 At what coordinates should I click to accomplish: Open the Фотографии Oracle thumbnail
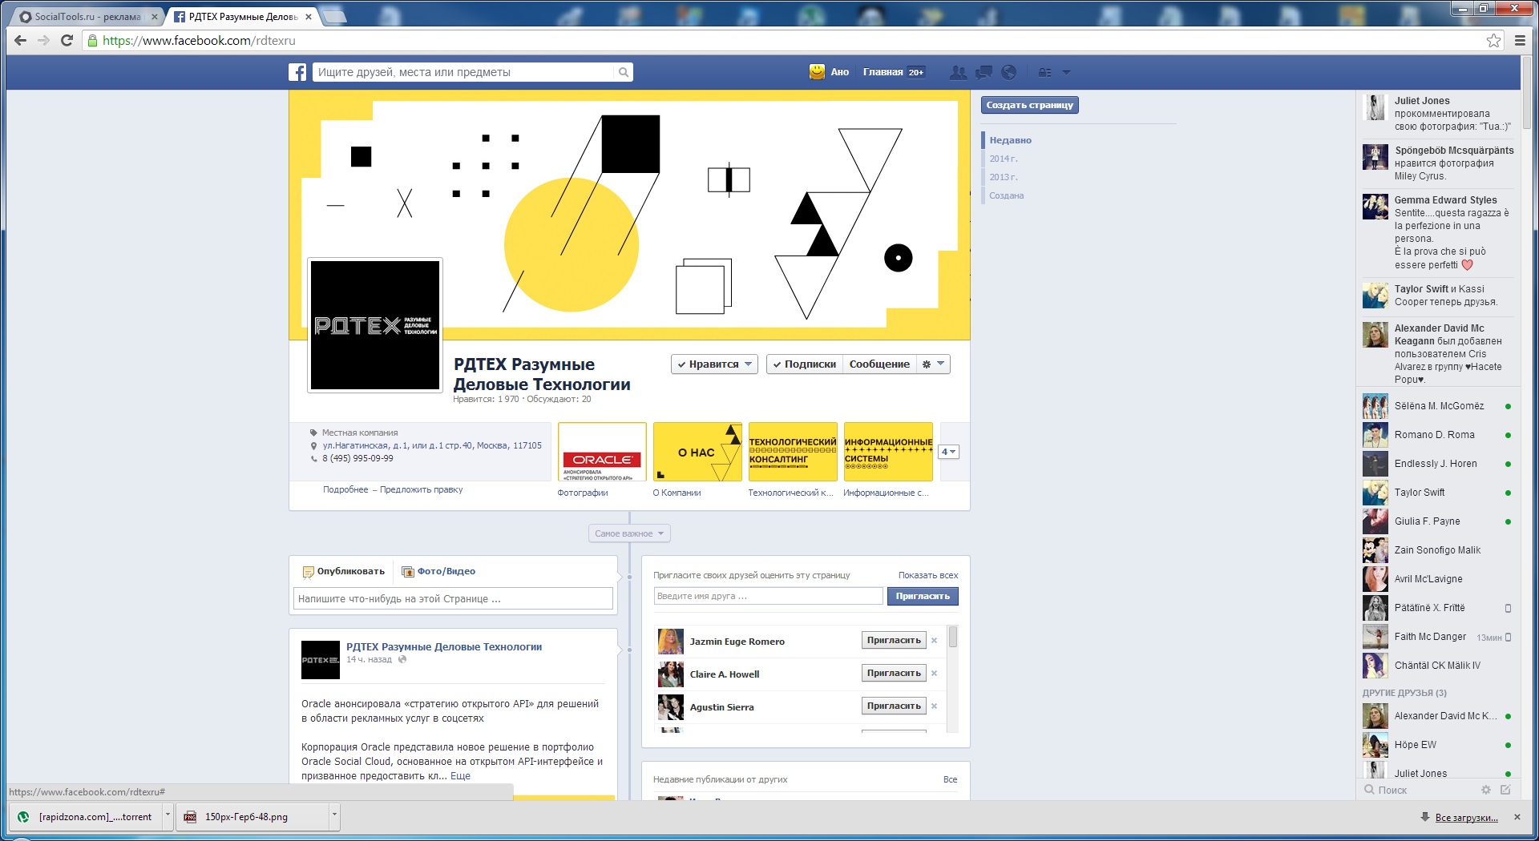(602, 452)
